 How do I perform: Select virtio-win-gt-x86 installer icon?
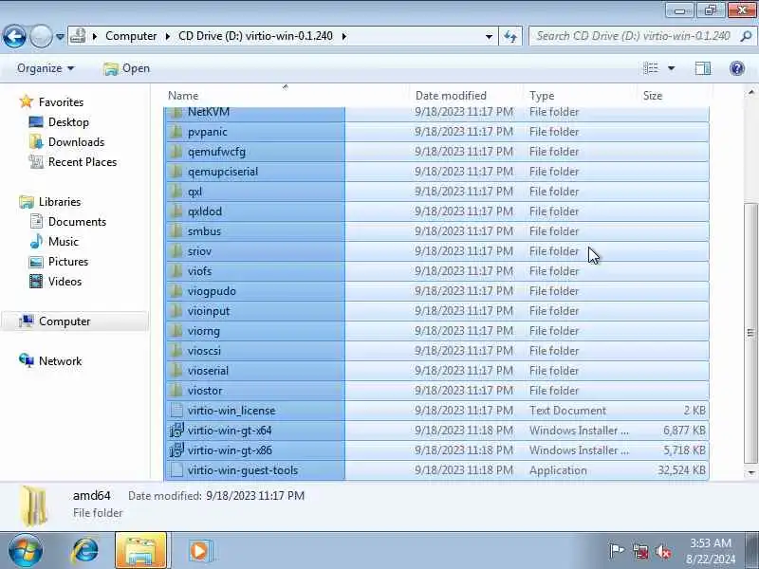click(176, 450)
